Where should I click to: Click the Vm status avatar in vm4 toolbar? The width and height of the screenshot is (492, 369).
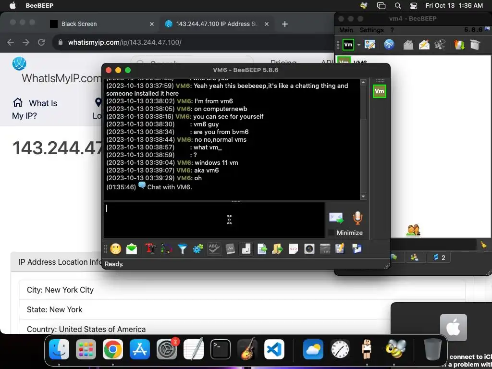click(x=348, y=45)
